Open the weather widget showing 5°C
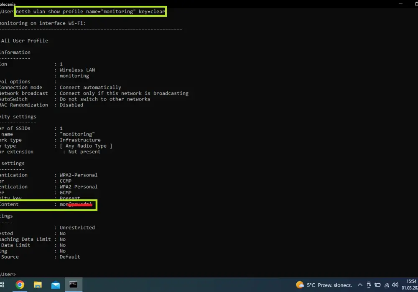 pos(324,285)
